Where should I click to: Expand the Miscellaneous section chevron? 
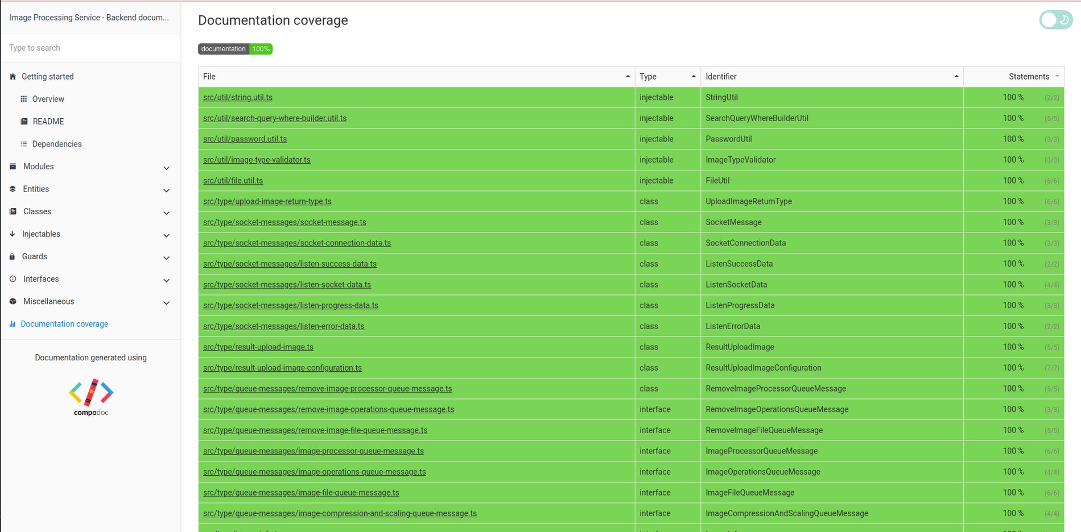(x=166, y=303)
